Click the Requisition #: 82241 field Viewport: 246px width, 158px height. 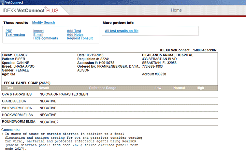point(93,59)
